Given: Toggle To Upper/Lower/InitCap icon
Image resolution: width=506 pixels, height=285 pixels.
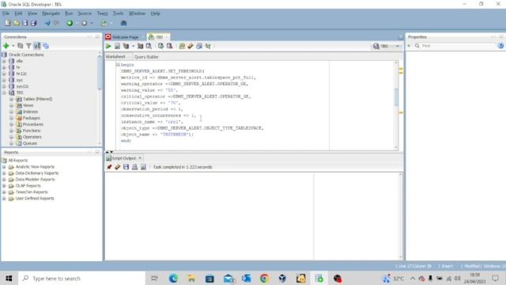Looking at the screenshot, I should click(208, 46).
